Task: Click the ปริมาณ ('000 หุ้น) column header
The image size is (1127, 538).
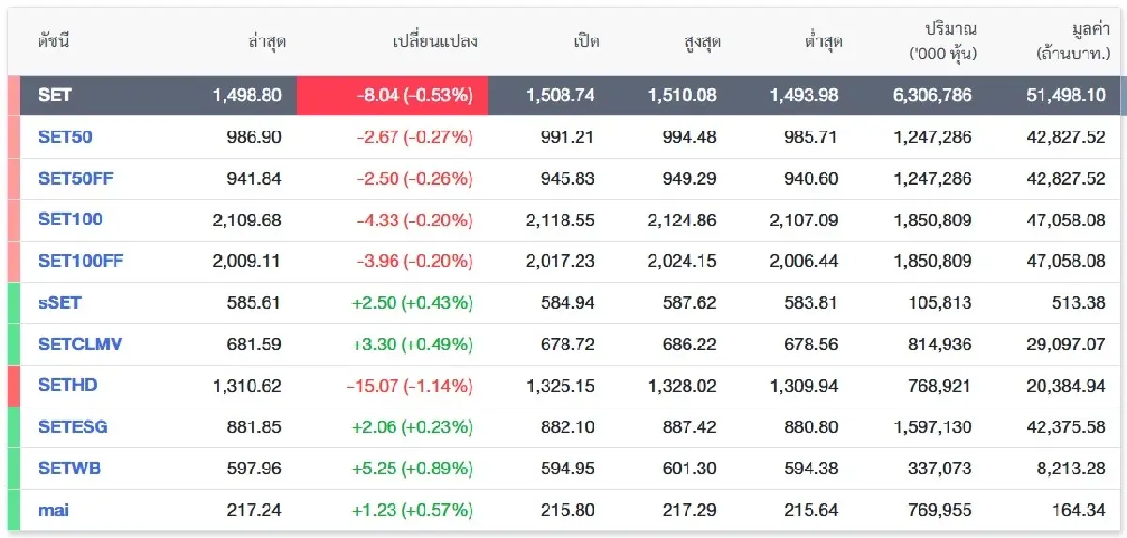Action: (943, 42)
